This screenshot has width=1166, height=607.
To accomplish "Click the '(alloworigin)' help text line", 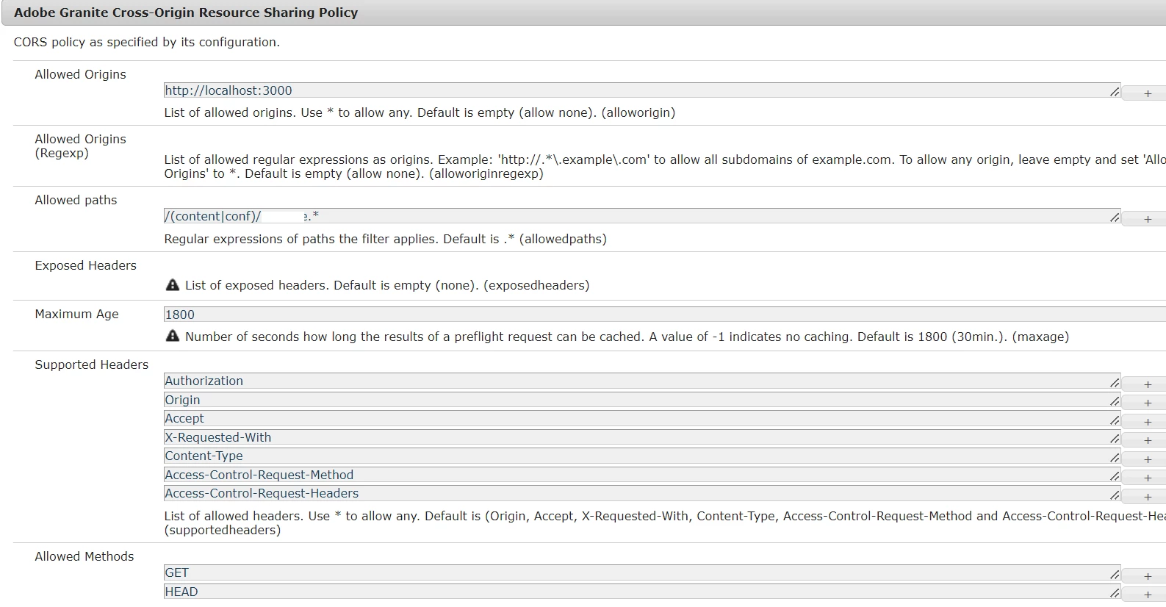I will pyautogui.click(x=420, y=112).
